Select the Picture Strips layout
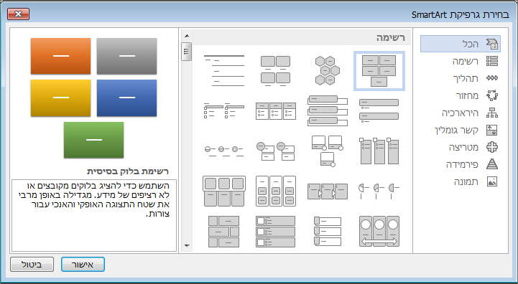The height and width of the screenshot is (284, 518). pos(327,231)
